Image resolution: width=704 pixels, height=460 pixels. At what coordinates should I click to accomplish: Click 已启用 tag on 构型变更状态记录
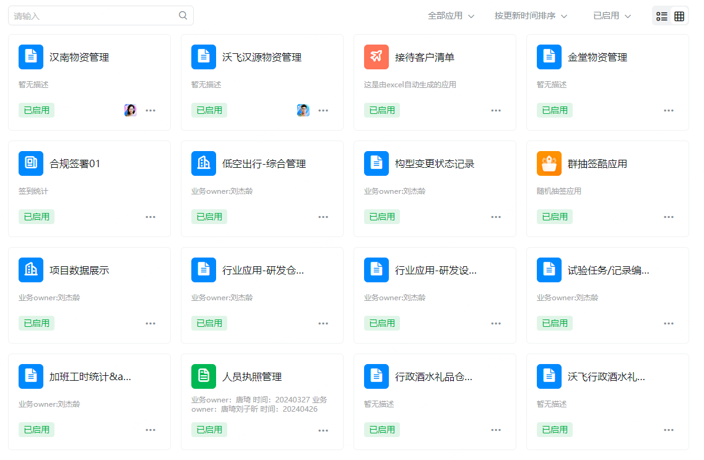point(381,216)
